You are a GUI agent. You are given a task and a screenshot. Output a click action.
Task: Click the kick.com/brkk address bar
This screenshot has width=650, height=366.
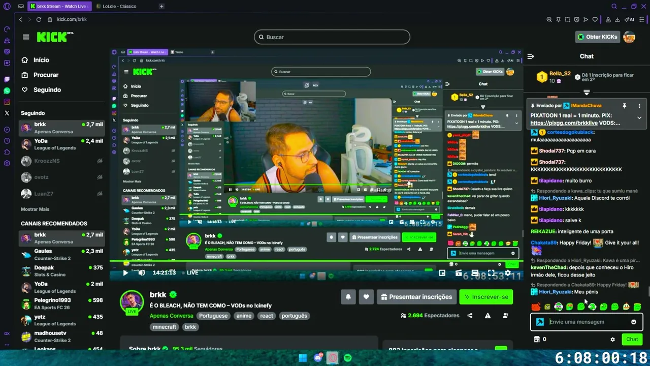coord(72,19)
